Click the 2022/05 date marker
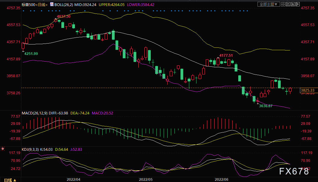Image resolution: width=318 pixels, height=182 pixels. click(x=146, y=180)
